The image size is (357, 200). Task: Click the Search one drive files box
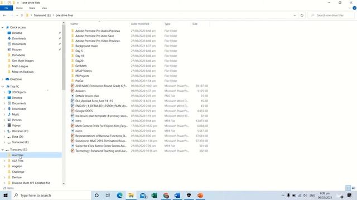(x=331, y=16)
